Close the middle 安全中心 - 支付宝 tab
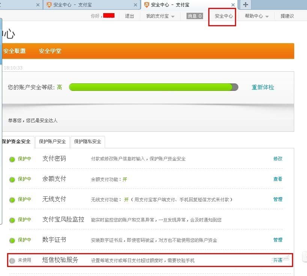This screenshot has width=307, height=276. [135, 5]
